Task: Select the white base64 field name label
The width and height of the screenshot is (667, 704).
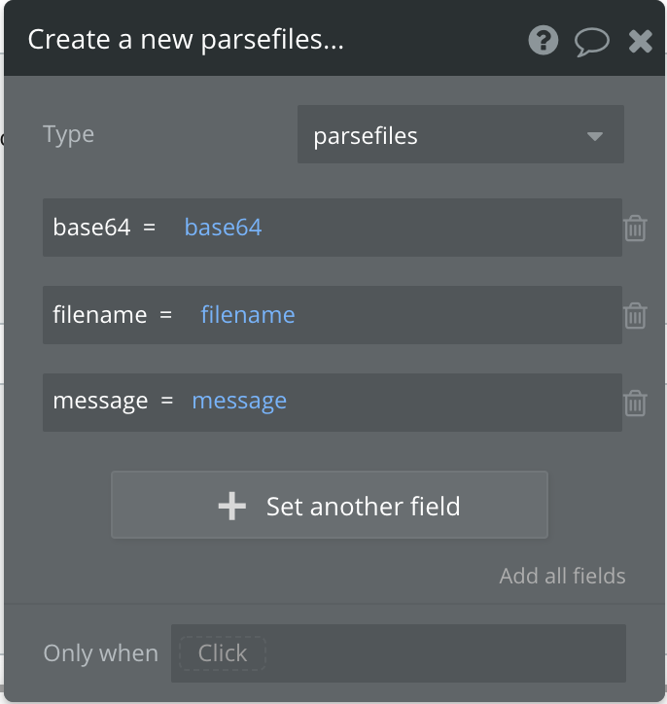Action: (x=91, y=228)
